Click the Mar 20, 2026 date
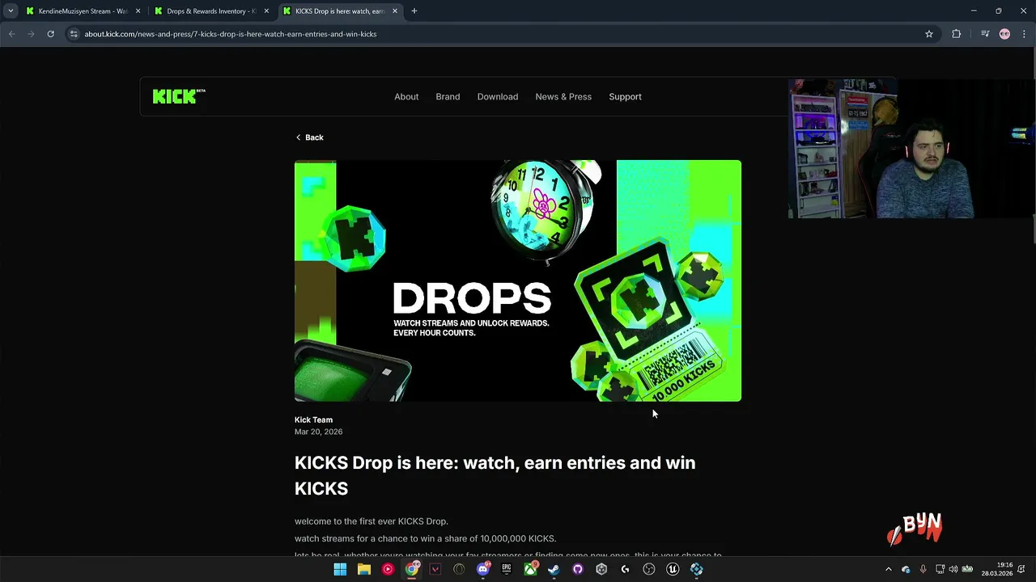Viewport: 1036px width, 582px height. 318,432
